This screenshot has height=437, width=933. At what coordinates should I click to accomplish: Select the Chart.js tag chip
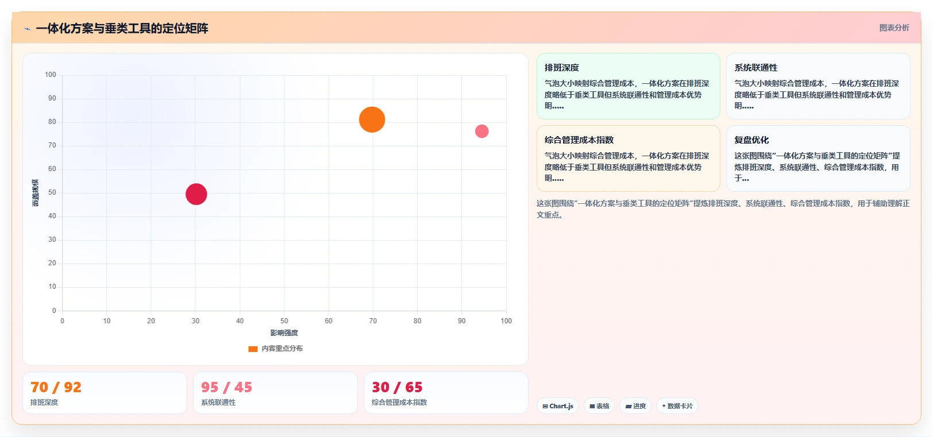558,406
